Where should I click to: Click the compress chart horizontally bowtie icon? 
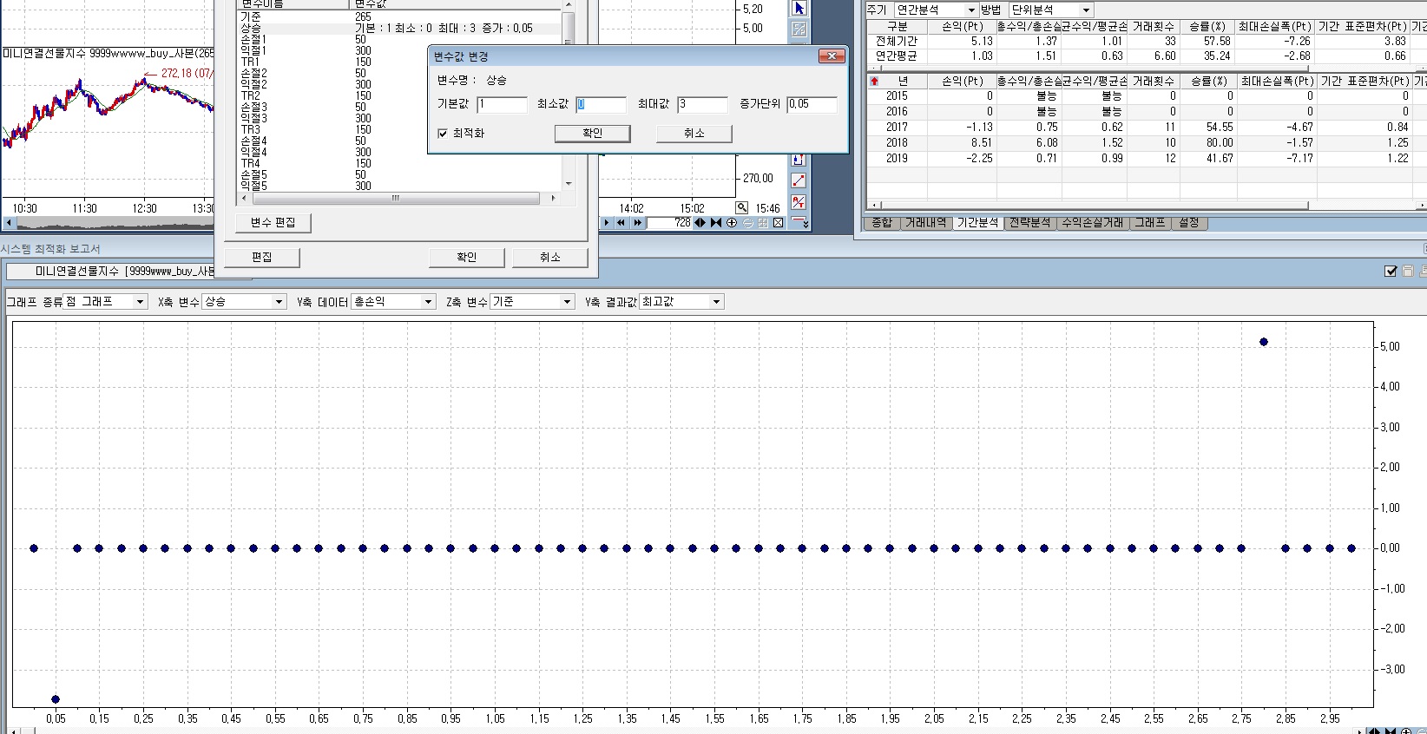(x=716, y=223)
